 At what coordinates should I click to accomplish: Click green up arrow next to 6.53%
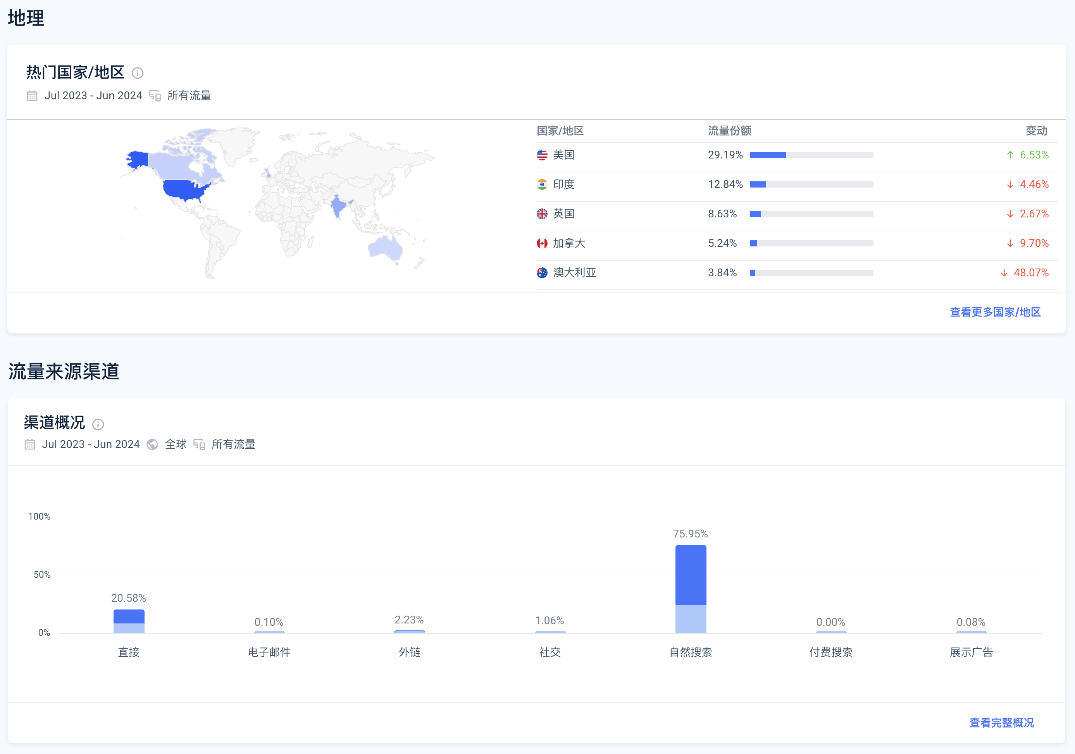click(1010, 155)
